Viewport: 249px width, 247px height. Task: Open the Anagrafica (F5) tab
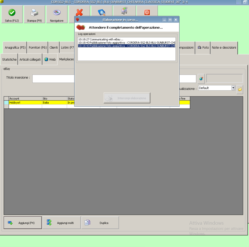[x=15, y=48]
